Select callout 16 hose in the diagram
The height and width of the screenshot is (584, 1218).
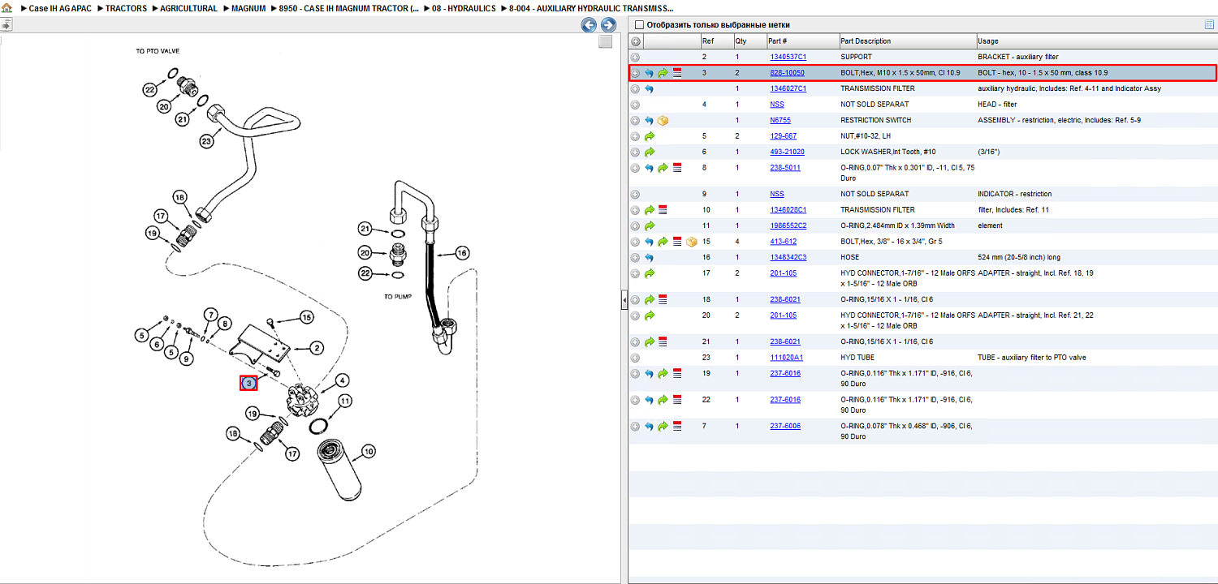coord(462,252)
